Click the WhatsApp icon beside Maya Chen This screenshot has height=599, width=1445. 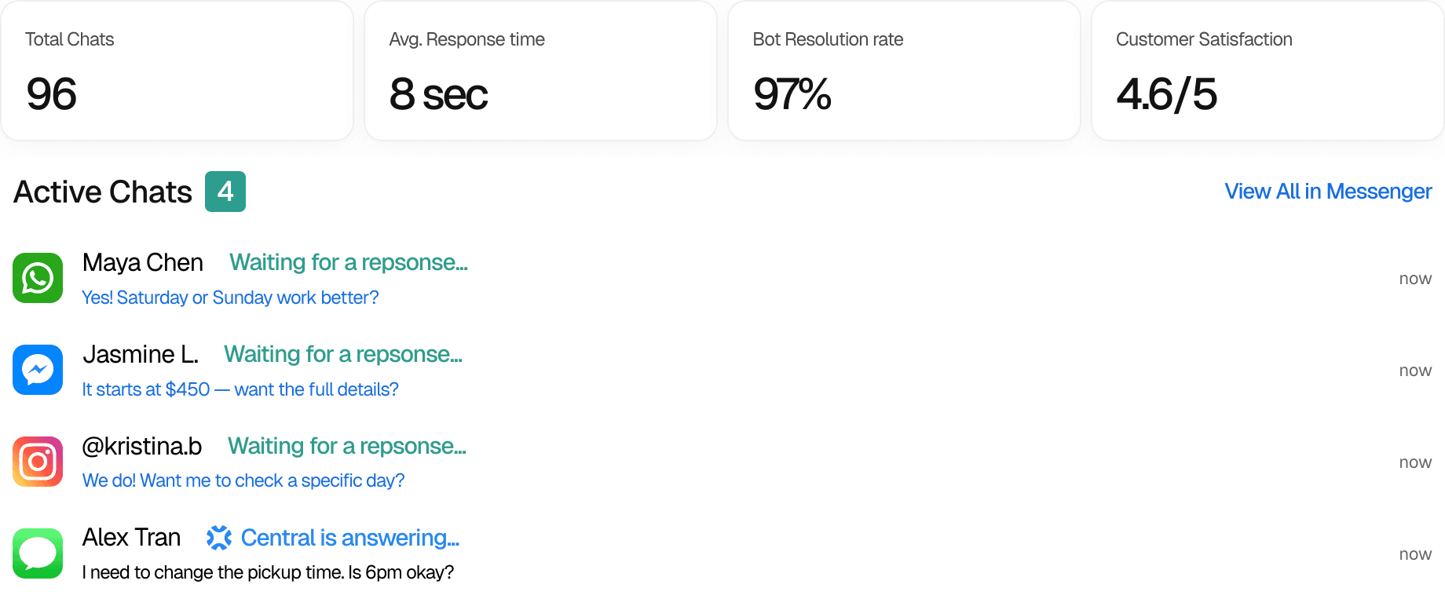click(38, 278)
